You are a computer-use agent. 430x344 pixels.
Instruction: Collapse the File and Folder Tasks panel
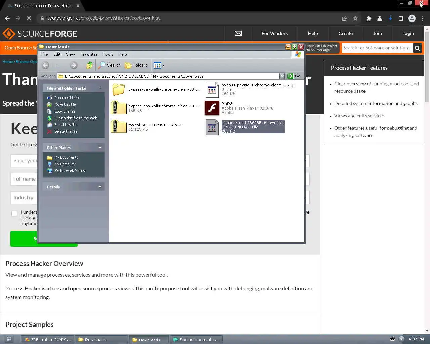tap(100, 88)
